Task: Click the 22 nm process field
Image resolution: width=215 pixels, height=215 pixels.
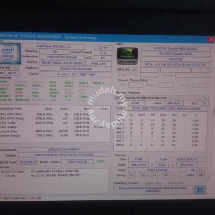Action: 103,47
